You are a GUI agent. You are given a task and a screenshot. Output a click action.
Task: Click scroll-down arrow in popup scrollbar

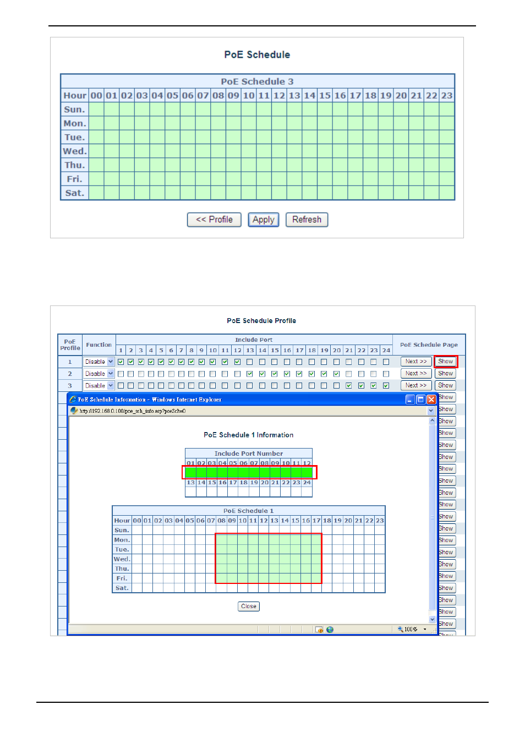click(x=433, y=619)
